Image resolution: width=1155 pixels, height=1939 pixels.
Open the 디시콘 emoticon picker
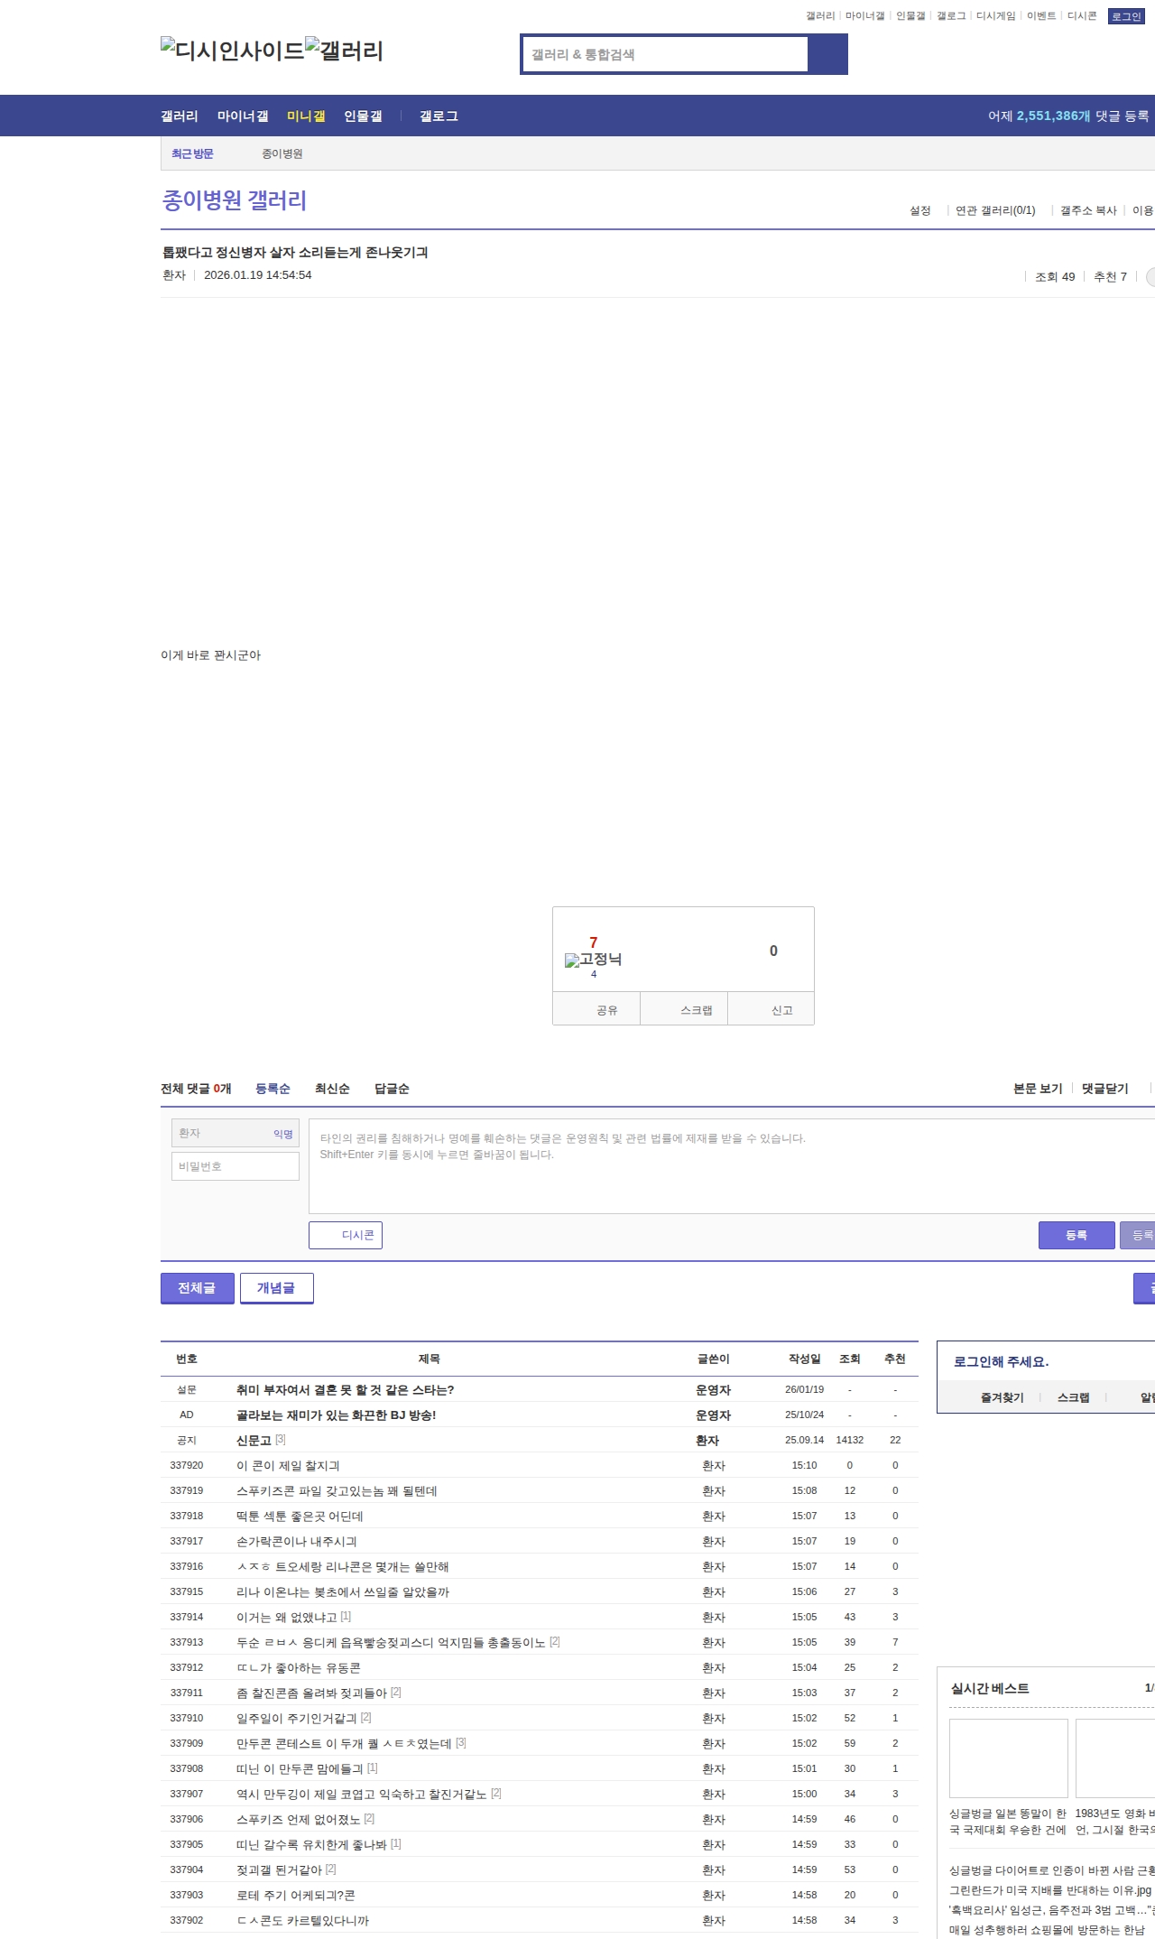pyautogui.click(x=346, y=1235)
